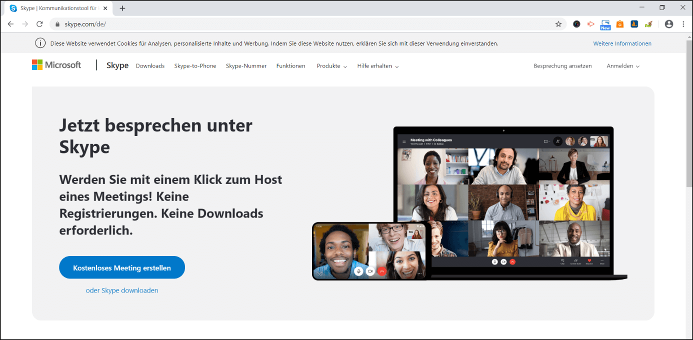693x340 pixels.
Task: Open the Skype-to-Phone menu item
Action: 195,66
